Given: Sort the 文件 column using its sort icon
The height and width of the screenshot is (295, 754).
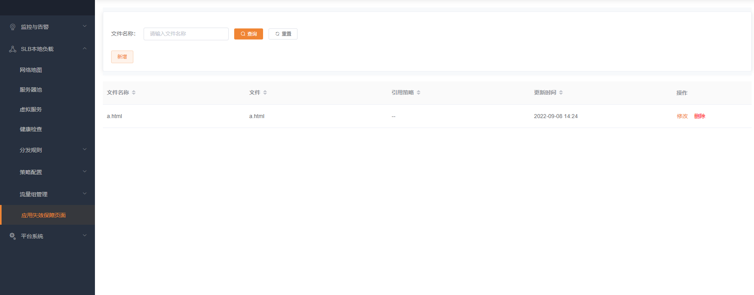Looking at the screenshot, I should pyautogui.click(x=265, y=92).
